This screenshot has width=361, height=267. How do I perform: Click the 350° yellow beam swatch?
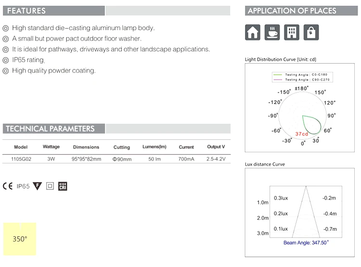(x=20, y=239)
